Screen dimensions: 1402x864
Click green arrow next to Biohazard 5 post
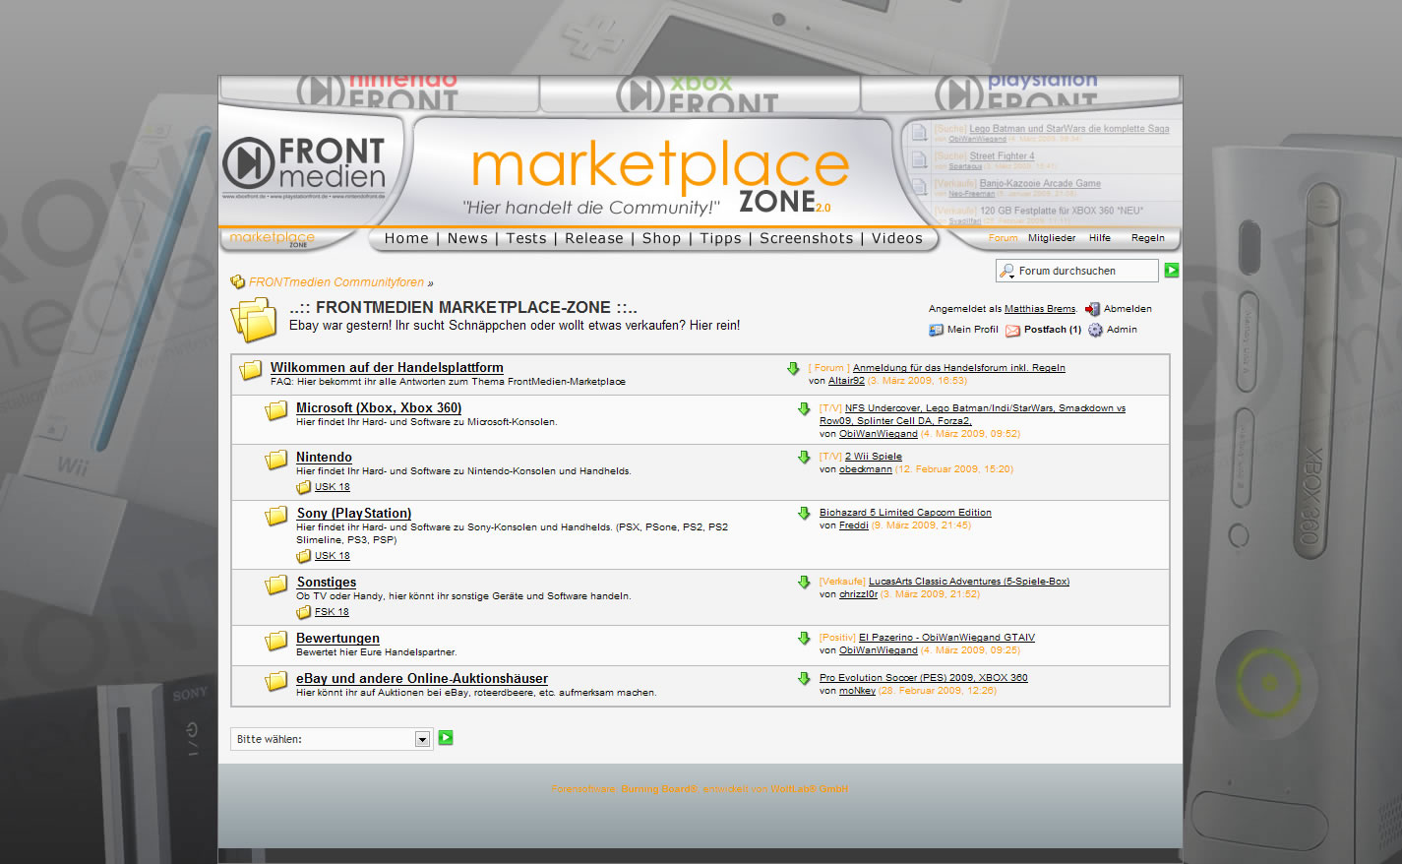(804, 514)
